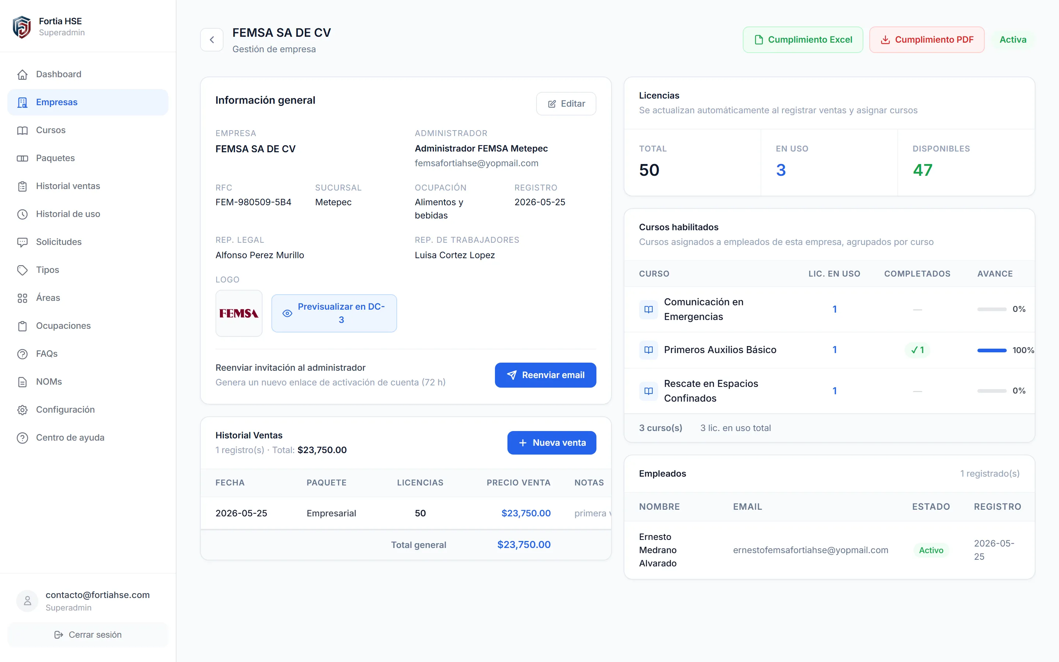Add a Nueva venta record

(552, 443)
